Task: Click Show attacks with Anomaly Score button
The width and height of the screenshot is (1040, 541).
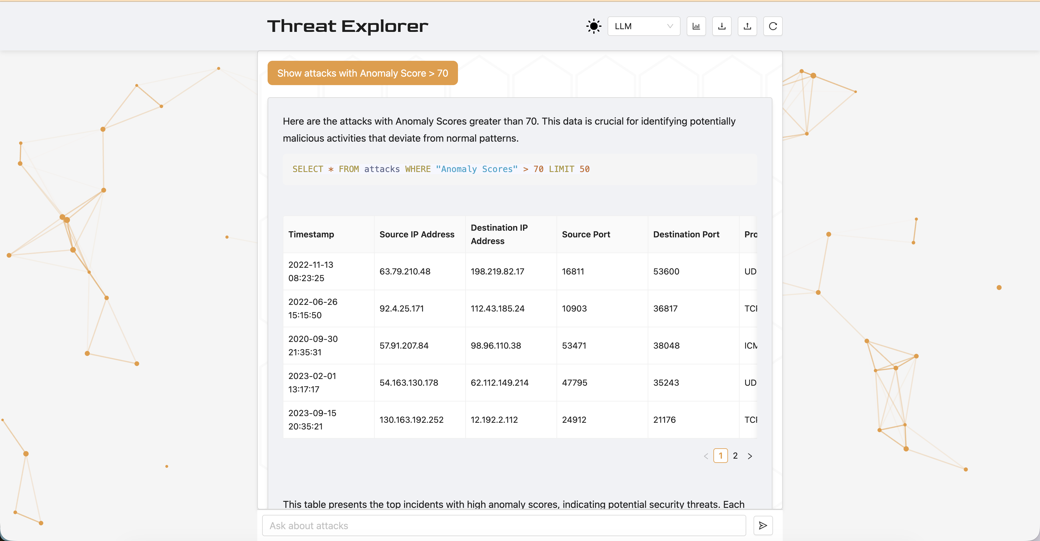Action: 362,73
